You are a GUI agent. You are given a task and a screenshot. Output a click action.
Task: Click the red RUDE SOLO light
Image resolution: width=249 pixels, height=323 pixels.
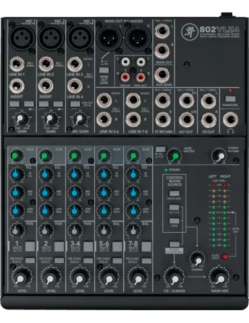(225, 256)
